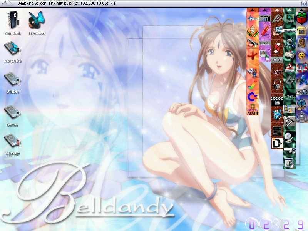Click the red pen icon
Screen dimensions: 308x231
(265, 31)
